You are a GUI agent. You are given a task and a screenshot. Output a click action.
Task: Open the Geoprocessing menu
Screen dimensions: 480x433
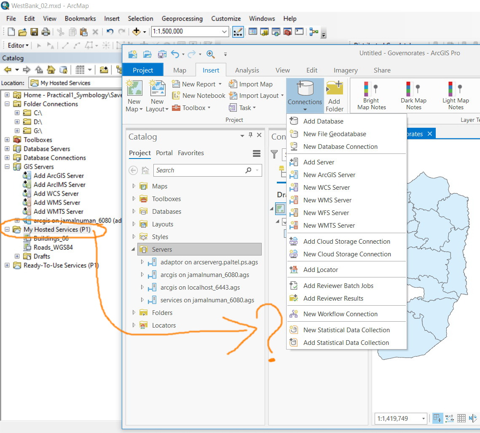coord(182,19)
